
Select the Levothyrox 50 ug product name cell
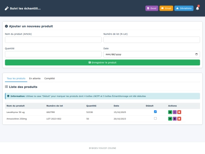coord(16,112)
